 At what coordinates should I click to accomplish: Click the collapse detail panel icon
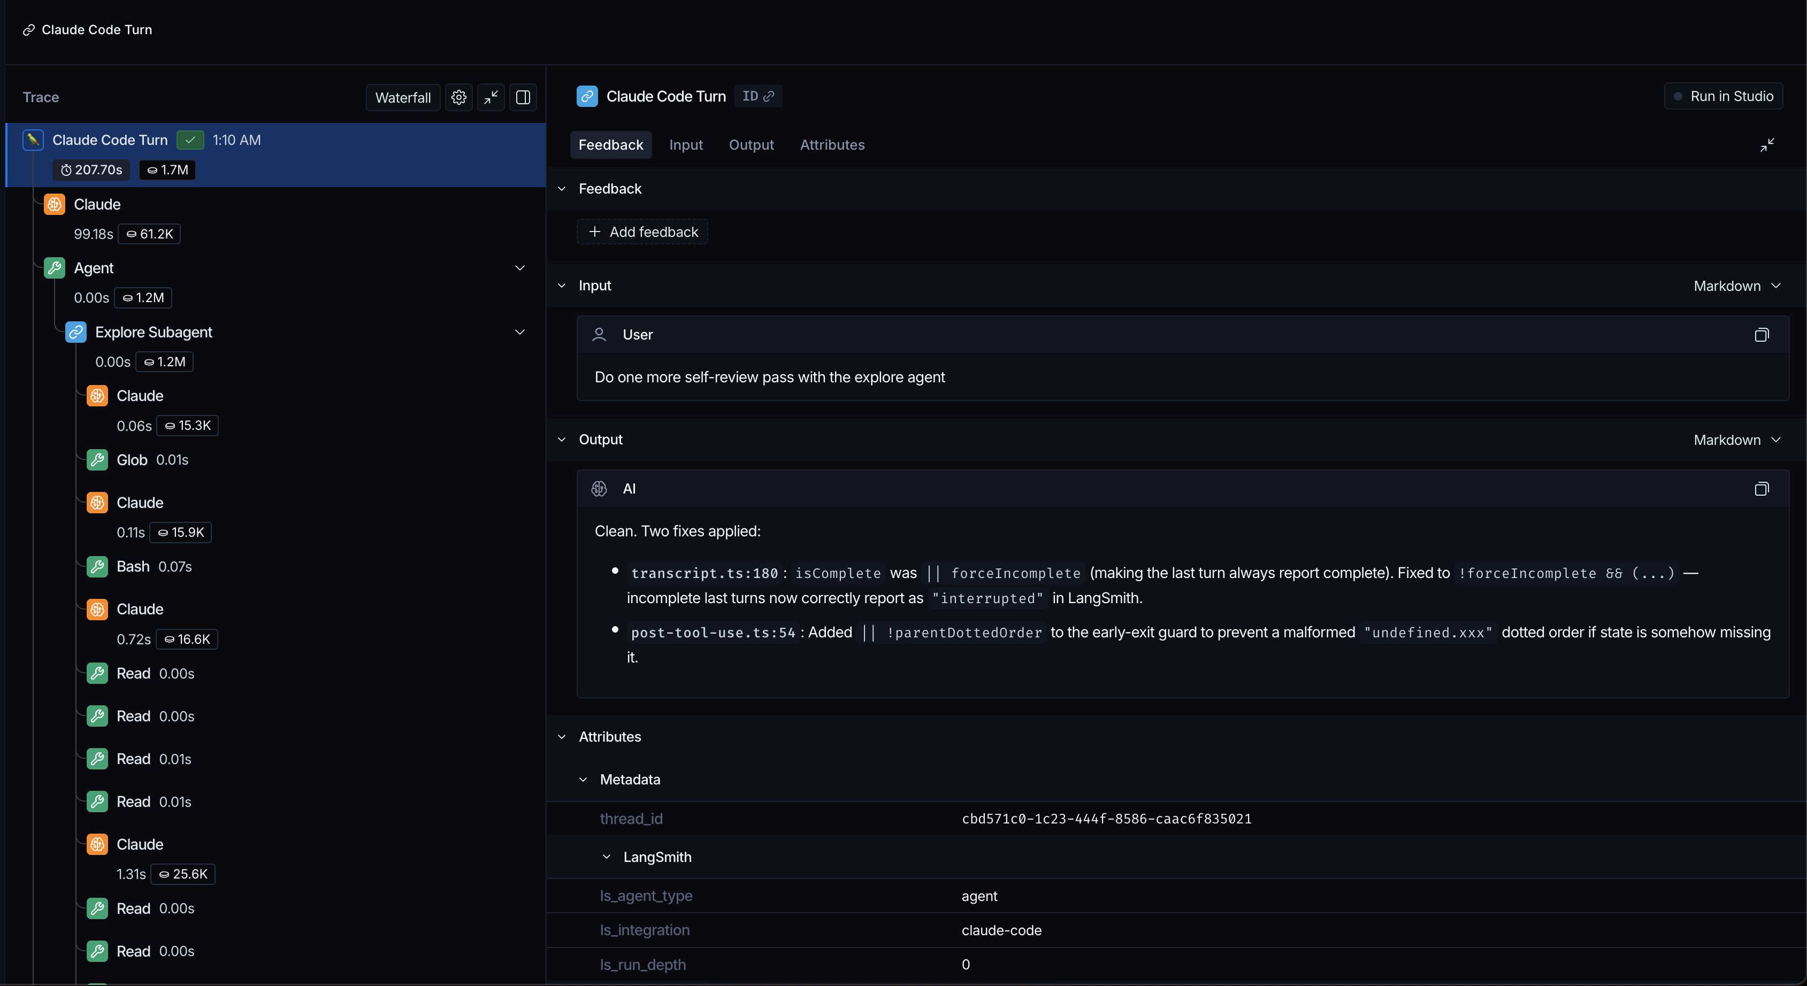[1766, 145]
